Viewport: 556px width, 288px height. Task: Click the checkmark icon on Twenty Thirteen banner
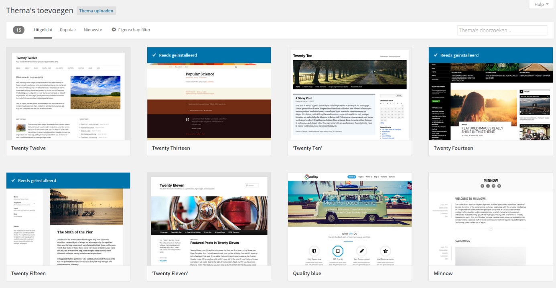click(154, 55)
